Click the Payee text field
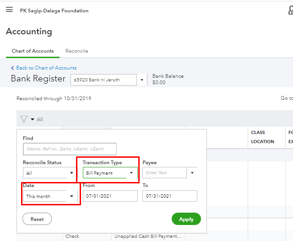The height and width of the screenshot is (241, 293). point(164,173)
